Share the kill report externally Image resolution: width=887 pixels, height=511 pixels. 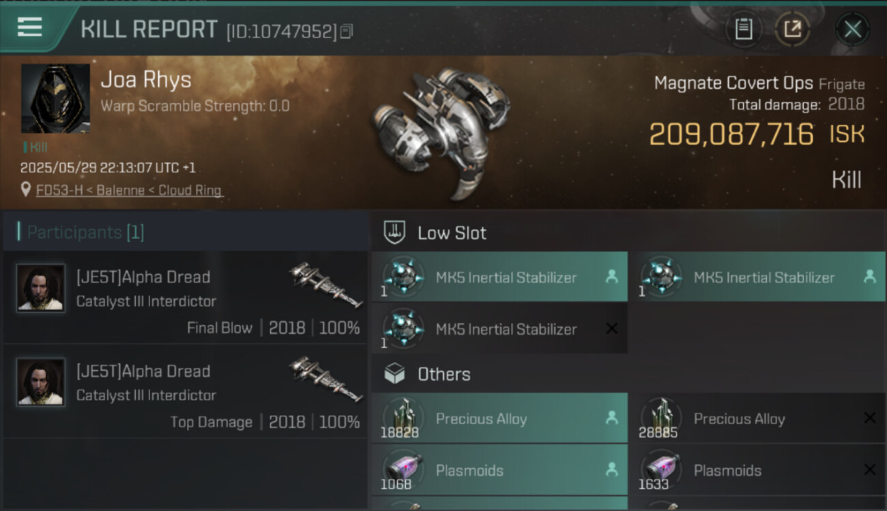792,29
